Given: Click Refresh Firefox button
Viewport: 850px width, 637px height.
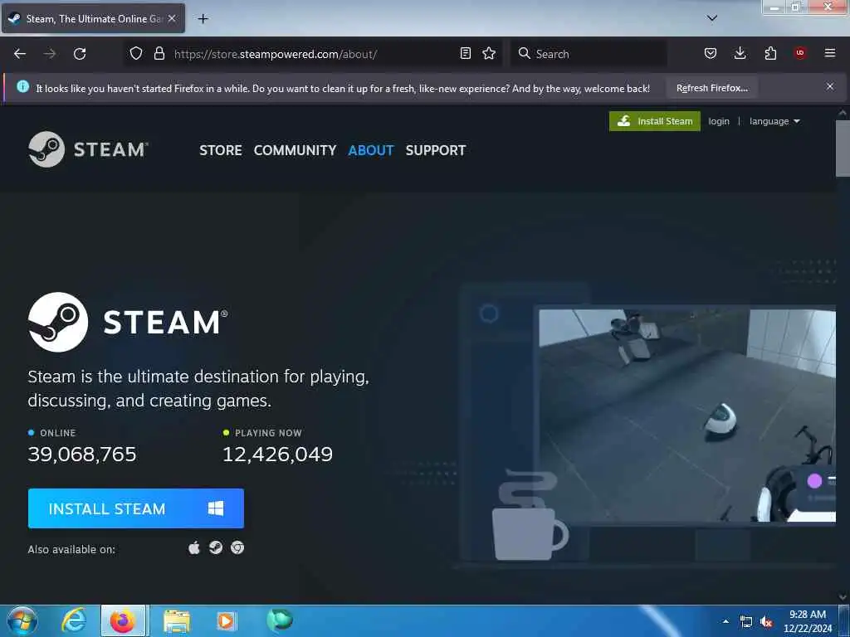Looking at the screenshot, I should (x=711, y=88).
